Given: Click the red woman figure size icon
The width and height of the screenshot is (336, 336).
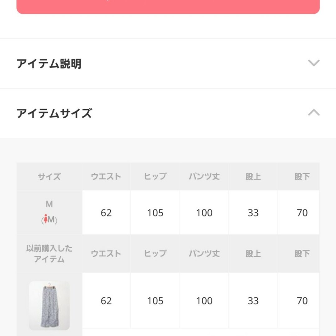Looking at the screenshot, I should tap(46, 219).
